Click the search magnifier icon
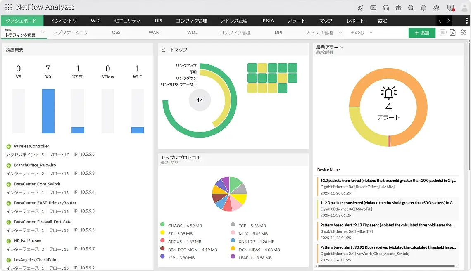471x271 pixels. coord(411,8)
